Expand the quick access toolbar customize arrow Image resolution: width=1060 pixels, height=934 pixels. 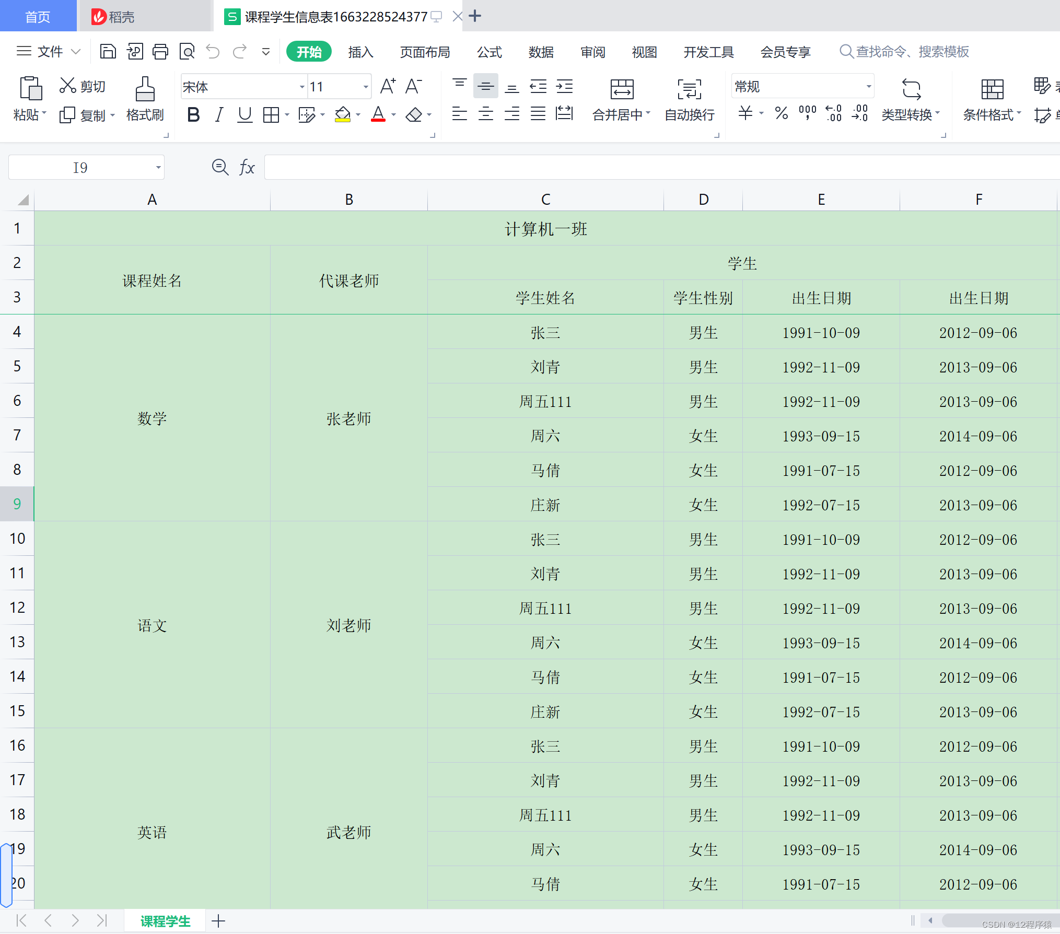click(x=266, y=52)
